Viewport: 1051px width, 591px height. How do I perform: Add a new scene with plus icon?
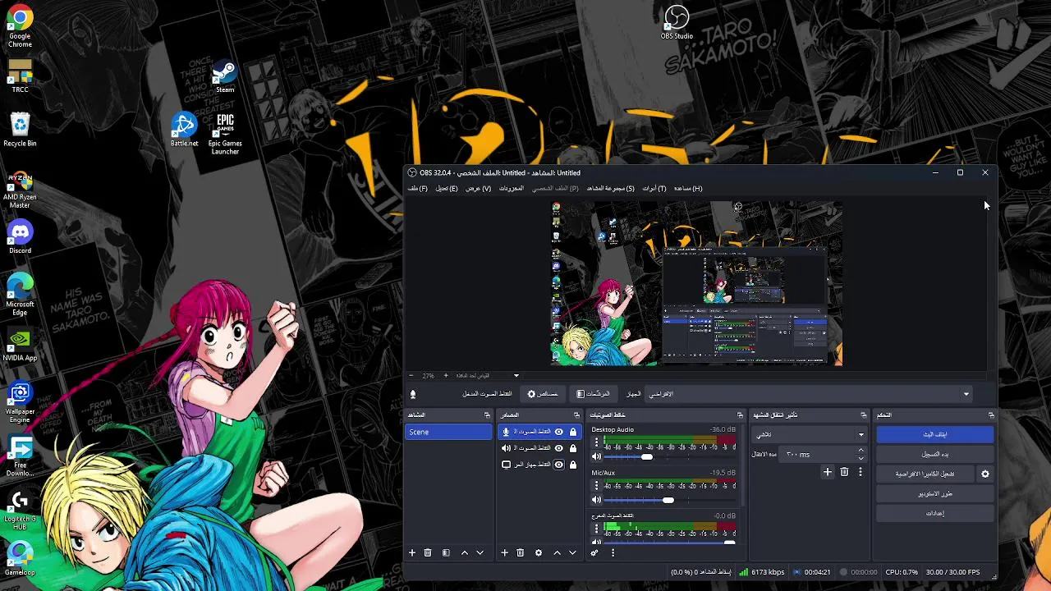tap(412, 553)
